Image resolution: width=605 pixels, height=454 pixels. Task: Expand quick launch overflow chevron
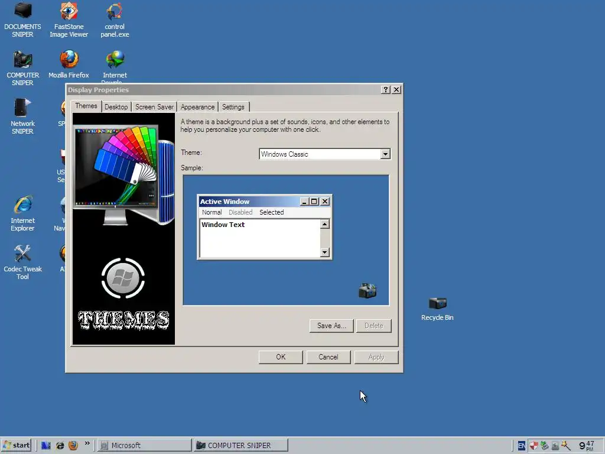pos(87,443)
